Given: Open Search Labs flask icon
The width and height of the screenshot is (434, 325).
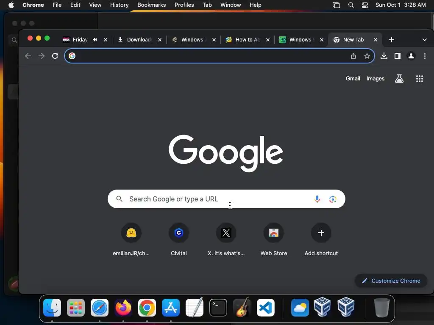Looking at the screenshot, I should (399, 79).
